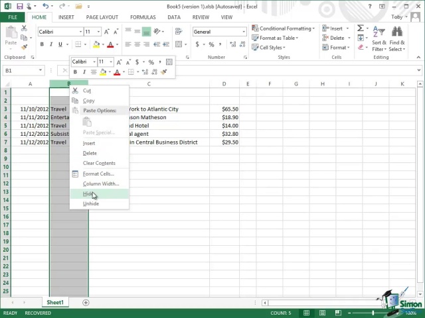Select Column Width... in context menu
The image size is (425, 318).
(x=100, y=184)
